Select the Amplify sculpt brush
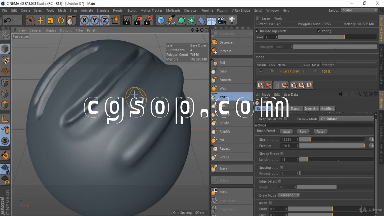Image resolution: width=384 pixels, height=216 pixels. pos(232,131)
